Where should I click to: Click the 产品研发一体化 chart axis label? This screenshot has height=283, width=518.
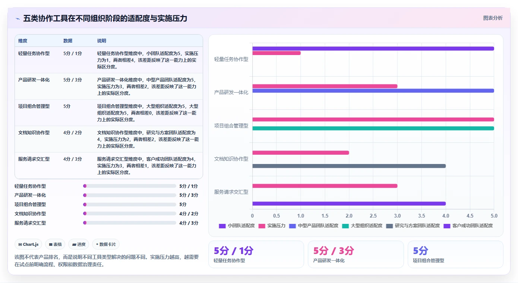(231, 92)
